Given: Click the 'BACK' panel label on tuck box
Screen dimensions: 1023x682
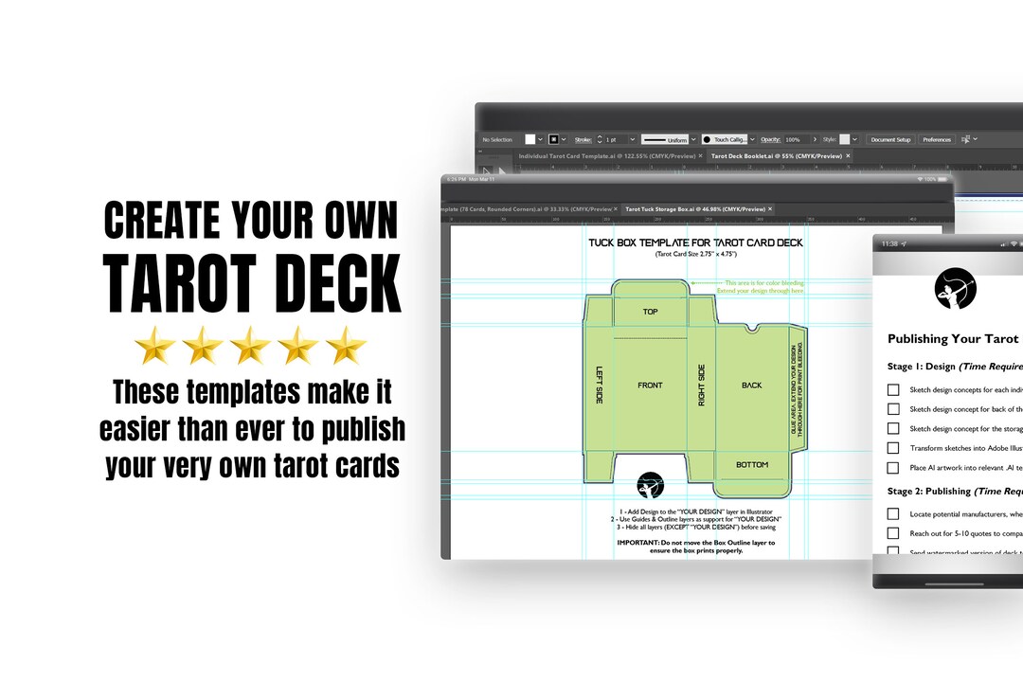Looking at the screenshot, I should tap(751, 386).
